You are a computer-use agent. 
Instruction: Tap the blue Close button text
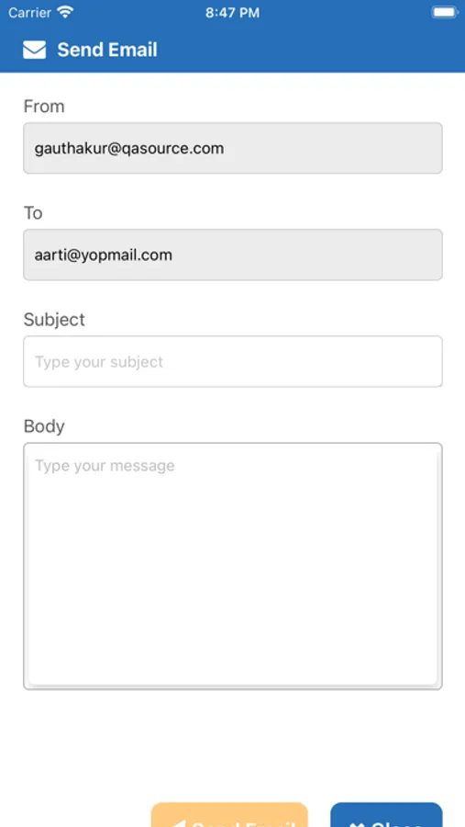(395, 824)
